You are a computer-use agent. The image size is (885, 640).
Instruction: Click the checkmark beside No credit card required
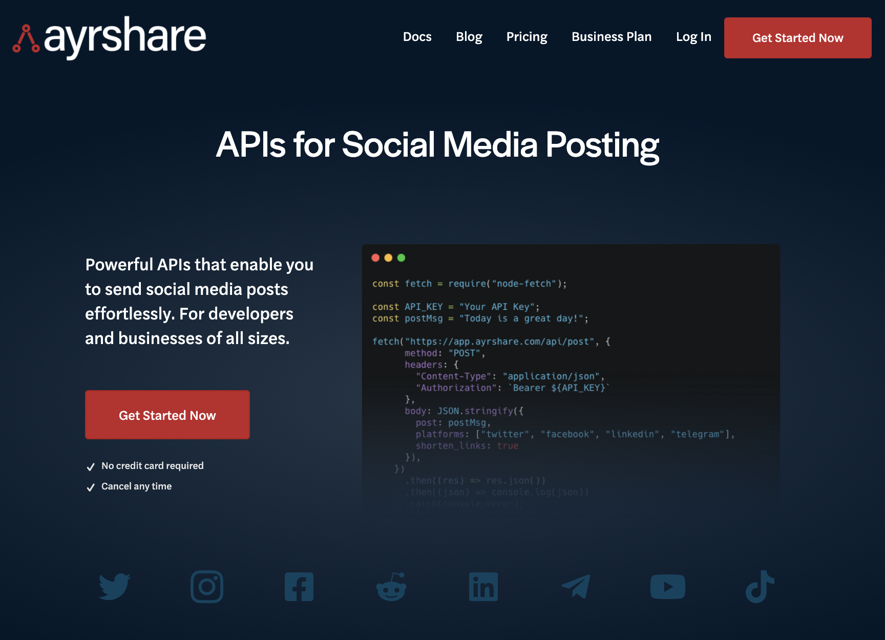91,466
